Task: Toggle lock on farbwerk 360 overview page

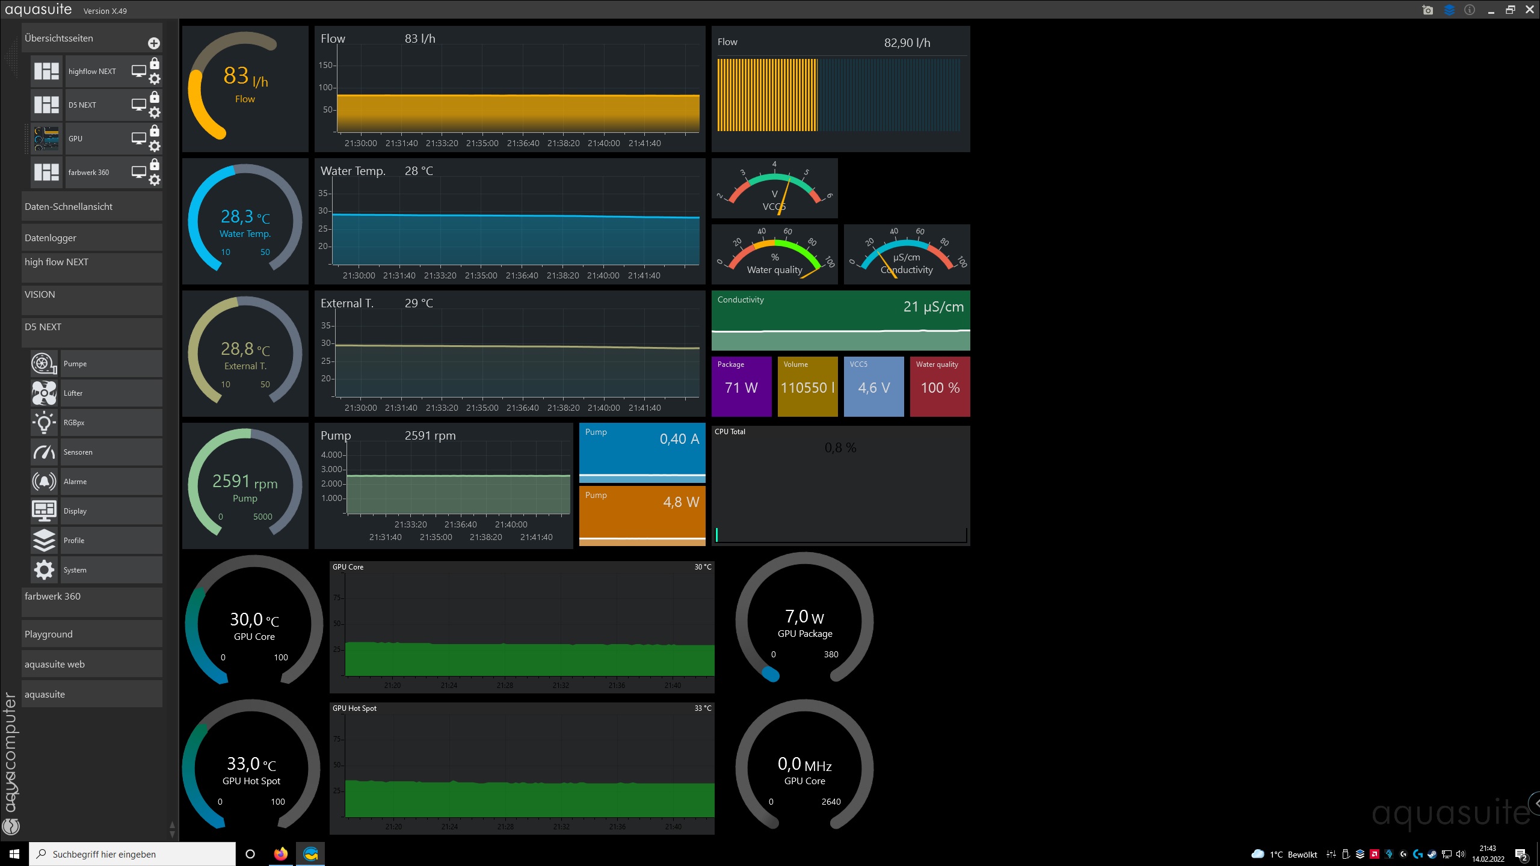Action: click(155, 165)
